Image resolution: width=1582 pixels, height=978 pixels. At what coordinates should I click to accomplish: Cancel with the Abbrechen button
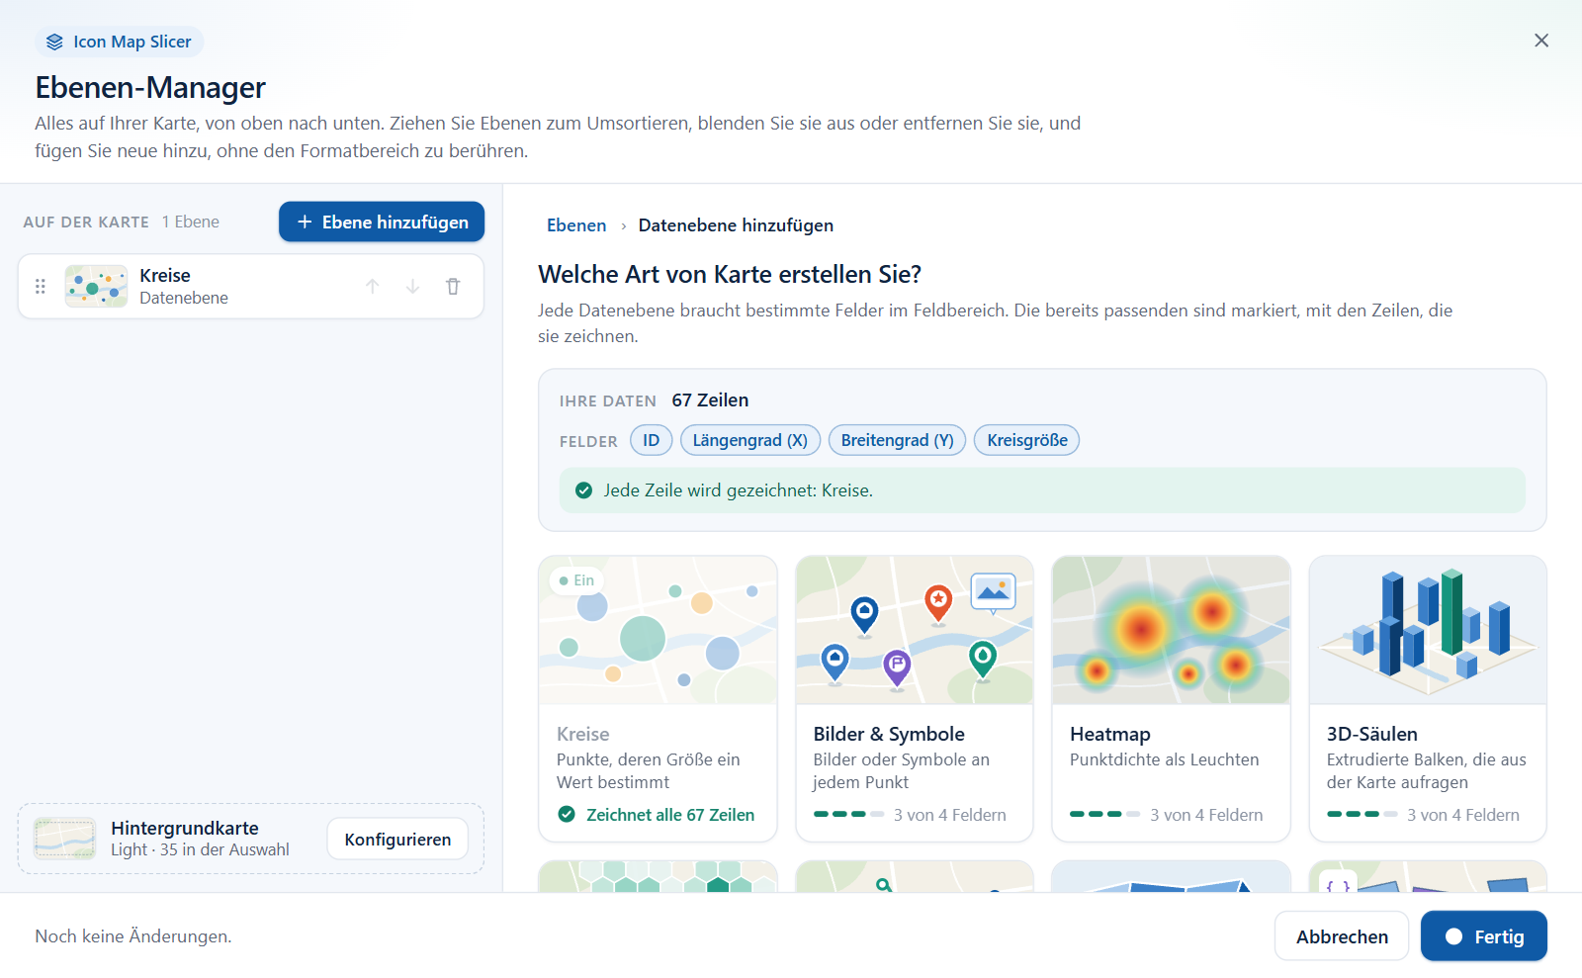[1342, 935]
